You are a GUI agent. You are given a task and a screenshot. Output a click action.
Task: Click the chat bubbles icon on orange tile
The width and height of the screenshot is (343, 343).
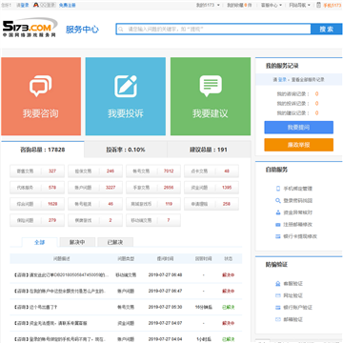coord(41,86)
